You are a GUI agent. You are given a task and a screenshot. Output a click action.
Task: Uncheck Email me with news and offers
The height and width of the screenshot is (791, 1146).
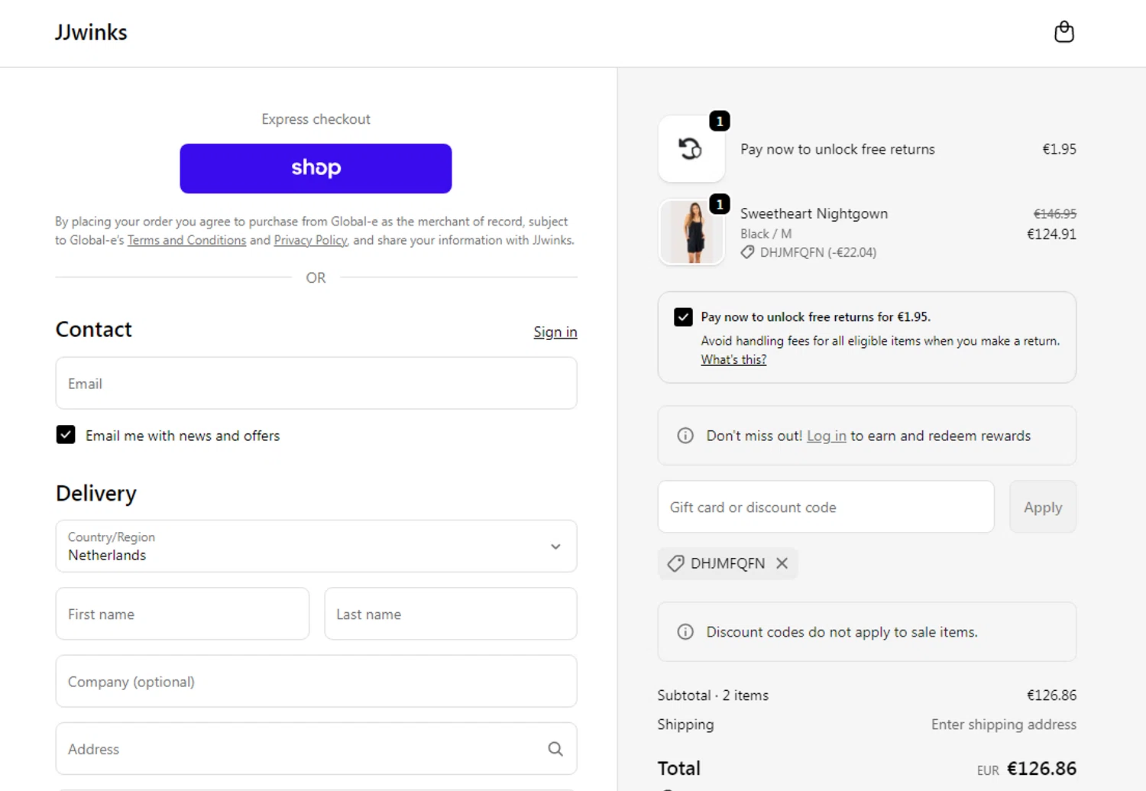pyautogui.click(x=66, y=435)
